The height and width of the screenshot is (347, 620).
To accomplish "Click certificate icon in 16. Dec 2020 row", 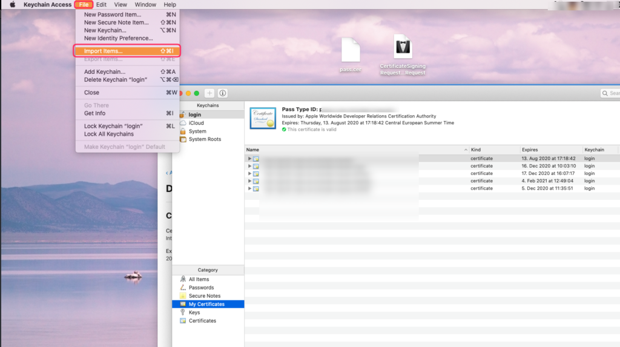I will coord(256,166).
